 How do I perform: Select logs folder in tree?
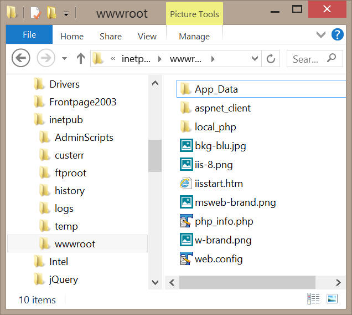pos(56,209)
